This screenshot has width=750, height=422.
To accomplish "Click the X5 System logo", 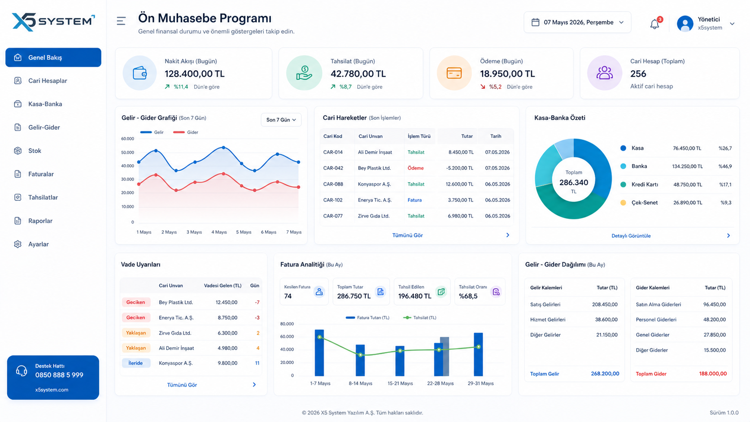I will point(53,22).
